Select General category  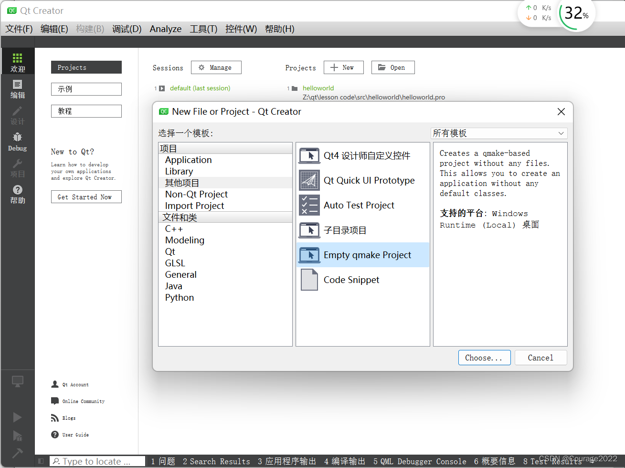point(225,274)
